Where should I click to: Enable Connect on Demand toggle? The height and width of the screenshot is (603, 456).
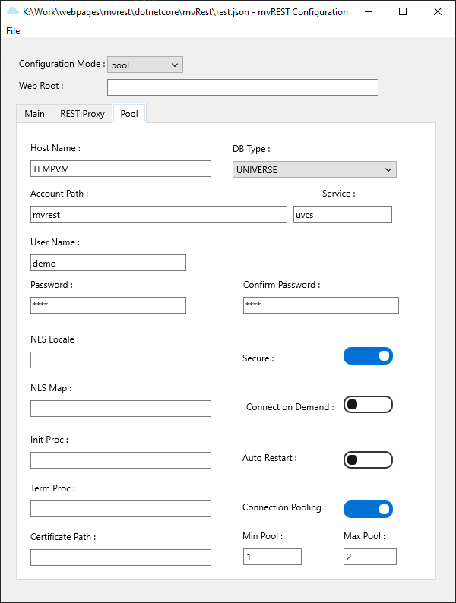[368, 405]
